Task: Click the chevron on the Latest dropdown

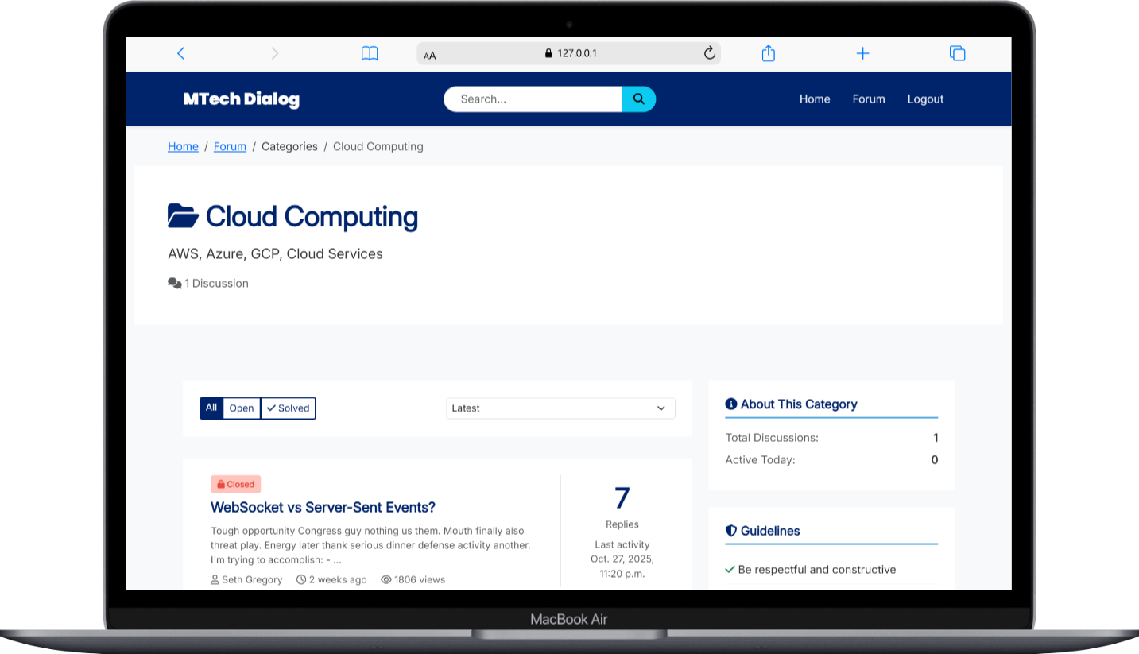Action: tap(661, 408)
